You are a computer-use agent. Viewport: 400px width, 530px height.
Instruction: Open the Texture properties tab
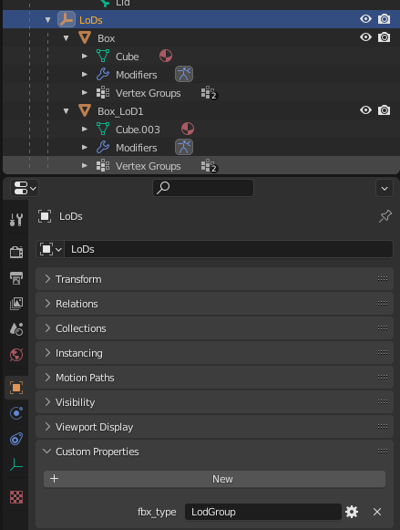15,497
